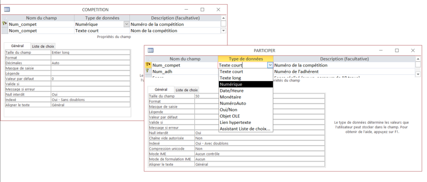Image resolution: width=427 pixels, height=182 pixels.
Task: Edit Taille du champ value Entier long
Action: point(90,52)
